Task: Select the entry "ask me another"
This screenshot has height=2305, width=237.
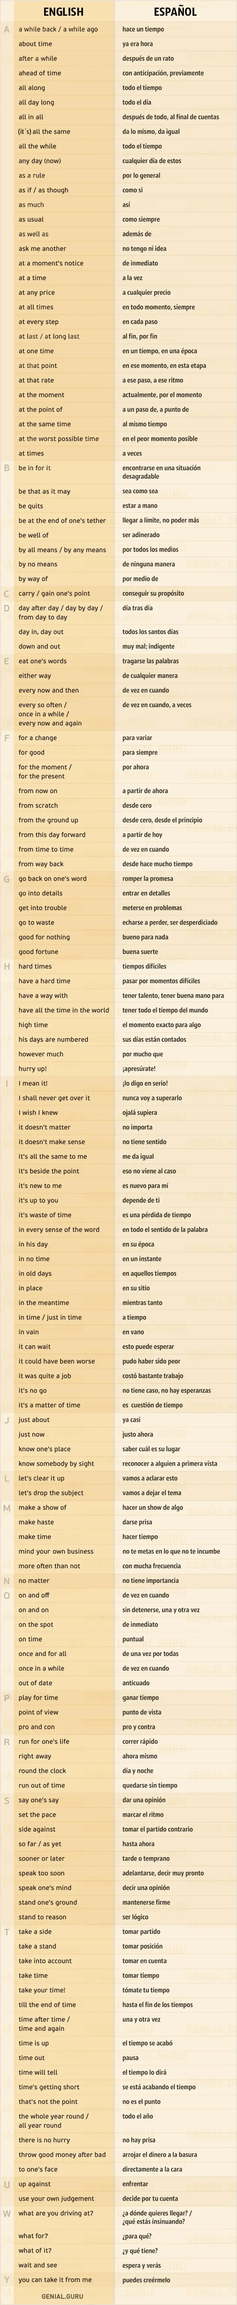Action: coord(42,249)
